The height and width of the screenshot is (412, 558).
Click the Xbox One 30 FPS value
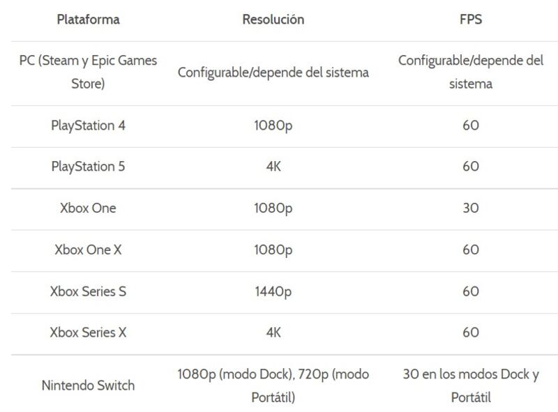click(x=471, y=208)
